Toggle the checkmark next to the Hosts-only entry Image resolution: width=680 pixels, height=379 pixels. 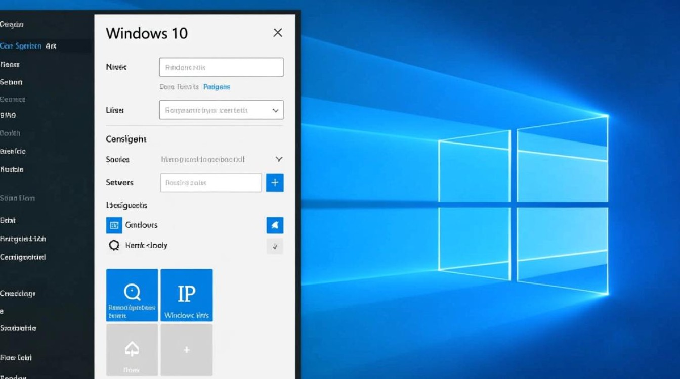pyautogui.click(x=275, y=246)
